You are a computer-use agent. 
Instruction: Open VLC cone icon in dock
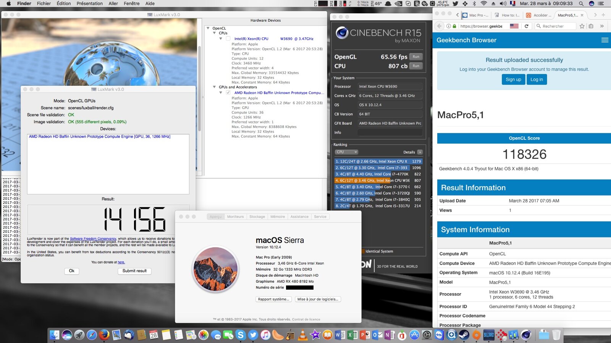pos(303,335)
